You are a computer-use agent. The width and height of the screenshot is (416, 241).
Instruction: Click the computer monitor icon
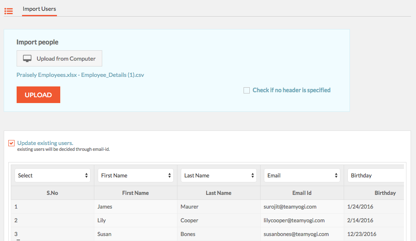[27, 58]
